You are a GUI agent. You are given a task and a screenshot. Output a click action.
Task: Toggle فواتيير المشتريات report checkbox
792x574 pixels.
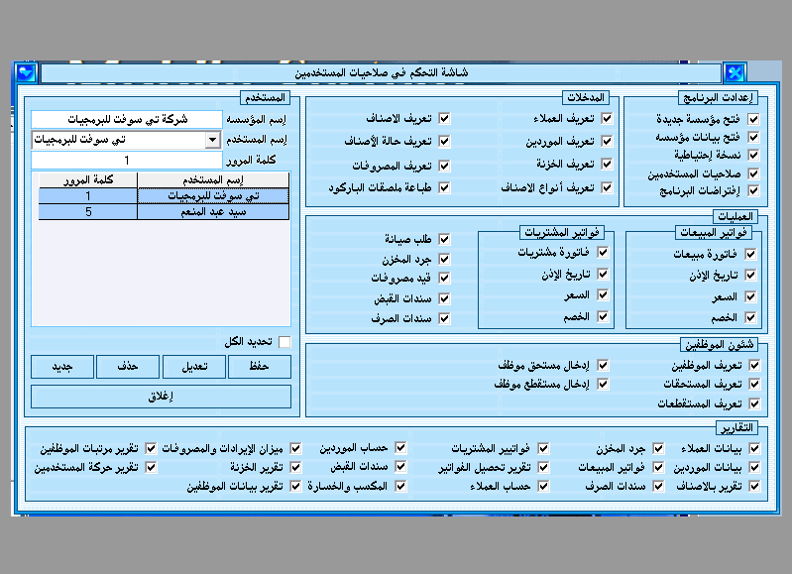click(x=543, y=448)
